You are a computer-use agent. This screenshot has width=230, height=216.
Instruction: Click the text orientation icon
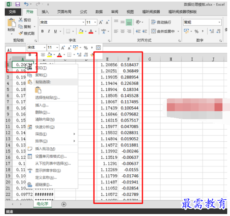[x=138, y=22]
